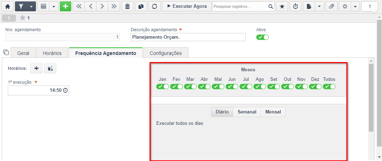
Task: Delete record with the trash icon
Action: (127, 6)
